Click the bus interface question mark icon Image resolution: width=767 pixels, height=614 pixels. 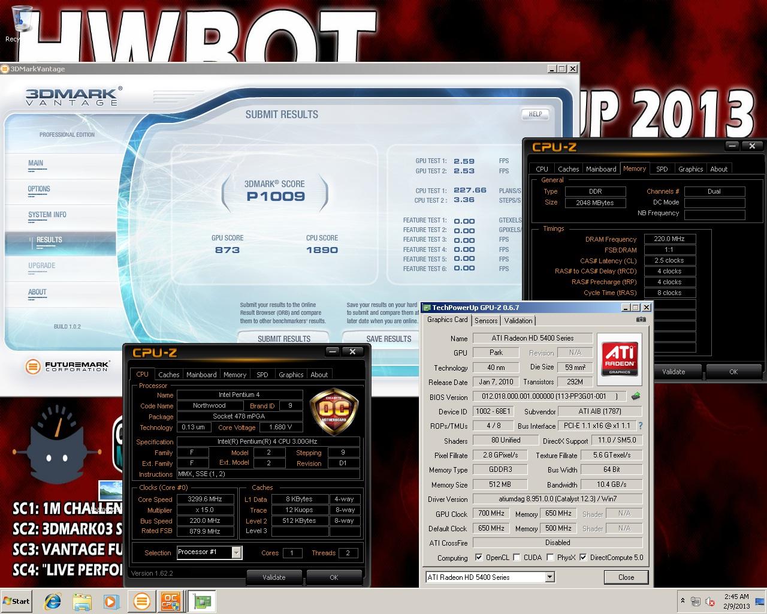(x=641, y=426)
